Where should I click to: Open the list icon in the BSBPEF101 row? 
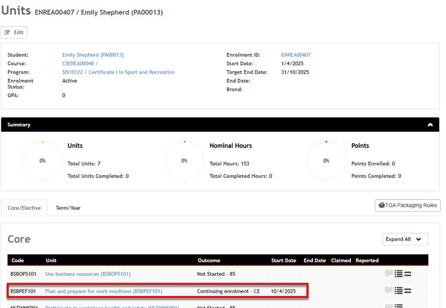click(x=399, y=290)
